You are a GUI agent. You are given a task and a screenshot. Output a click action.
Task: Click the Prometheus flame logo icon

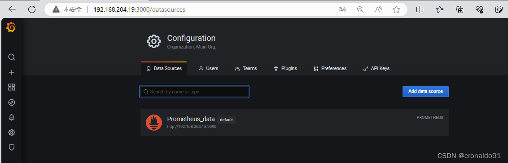[154, 123]
